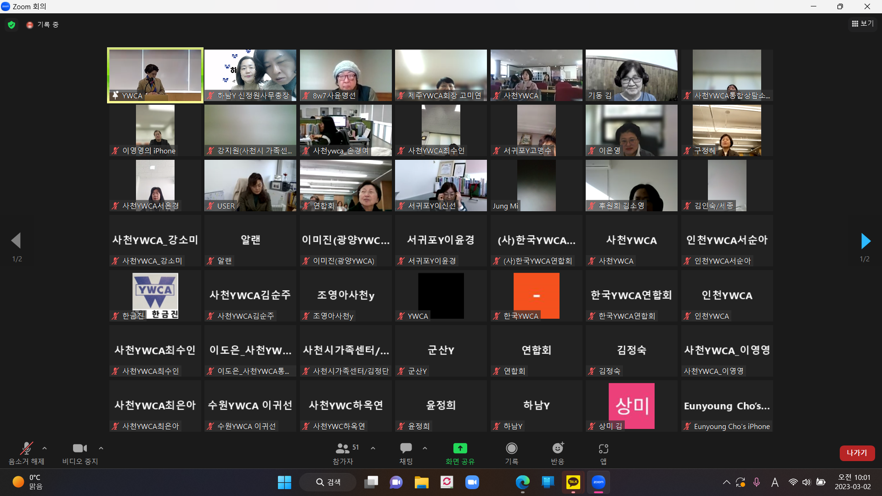Click the 기록 중 recording indicator
Image resolution: width=882 pixels, height=496 pixels.
point(42,25)
